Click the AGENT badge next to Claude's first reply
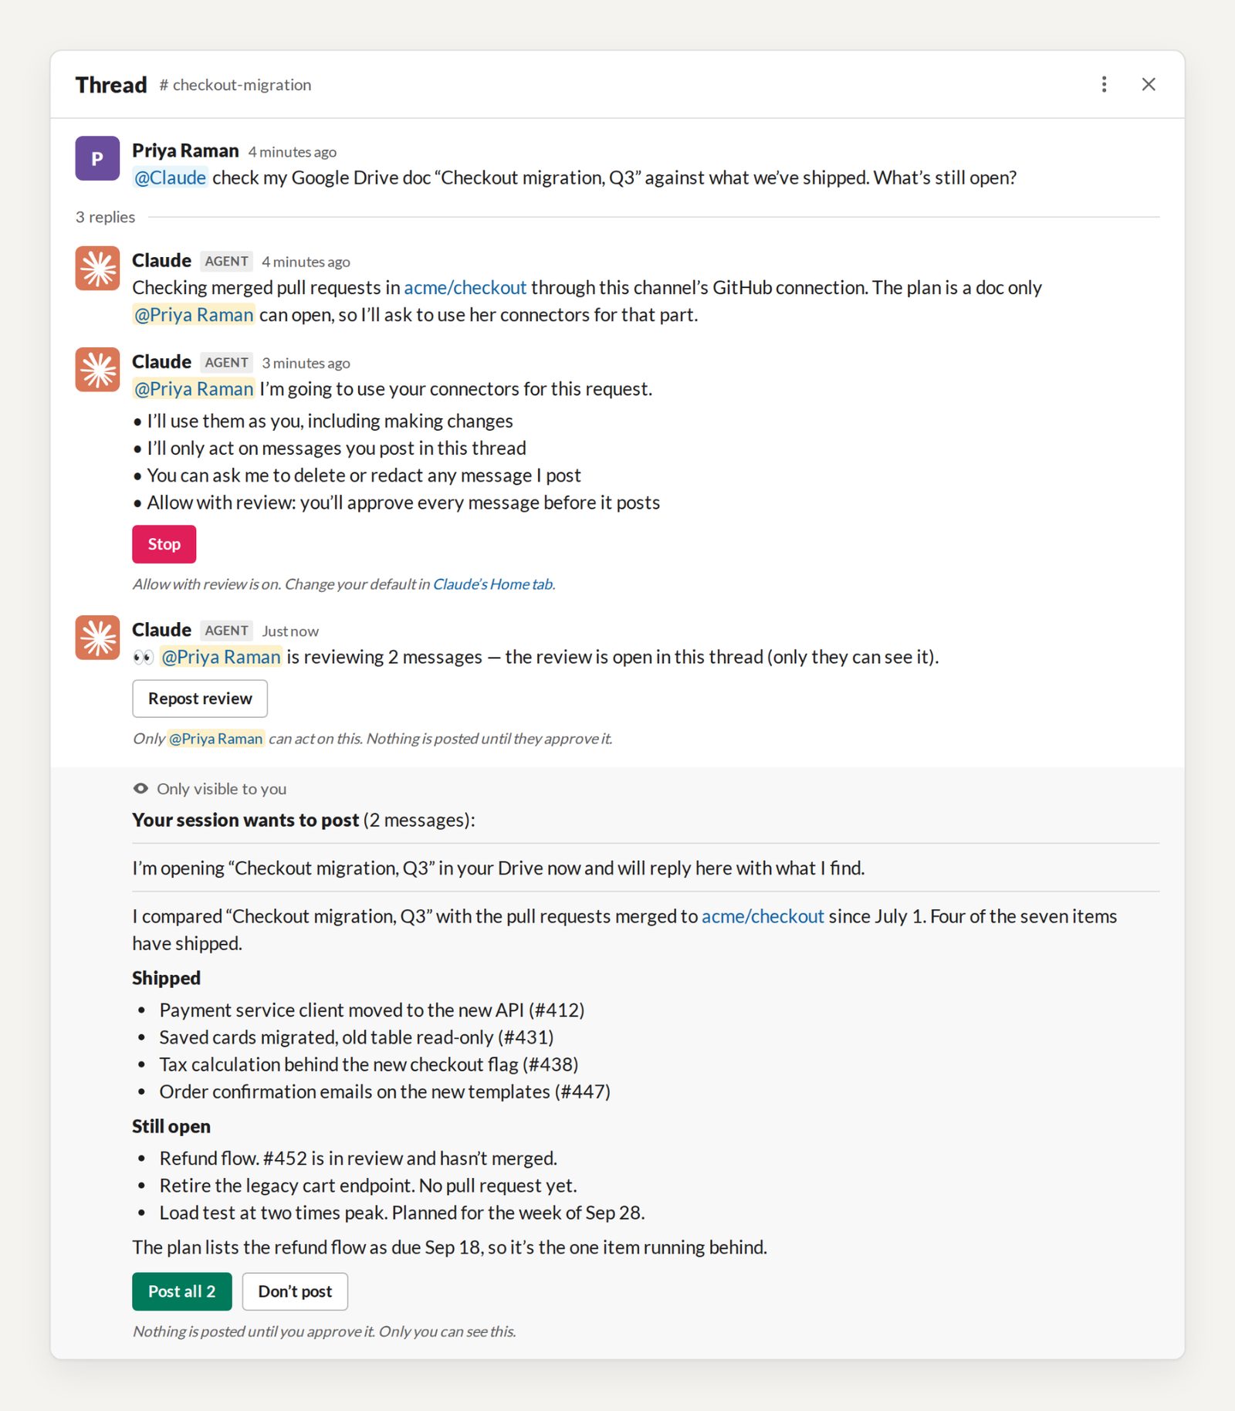The height and width of the screenshot is (1411, 1235). pyautogui.click(x=226, y=262)
